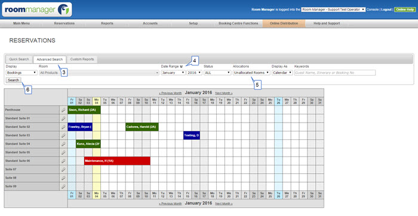The image size is (418, 216).
Task: Open the blue Testing booking bar
Action: pyautogui.click(x=192, y=135)
